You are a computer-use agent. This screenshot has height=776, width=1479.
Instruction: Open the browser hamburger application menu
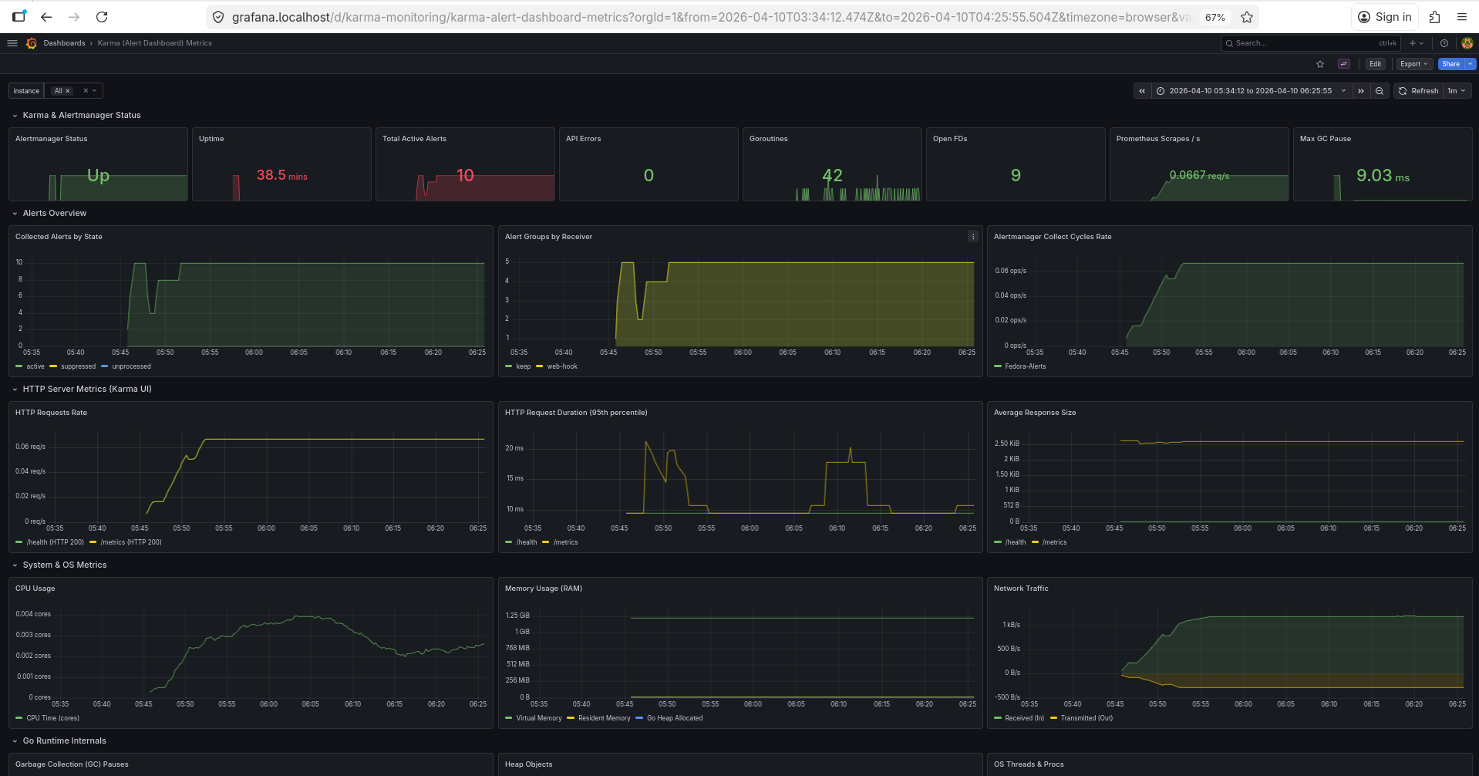click(1462, 17)
